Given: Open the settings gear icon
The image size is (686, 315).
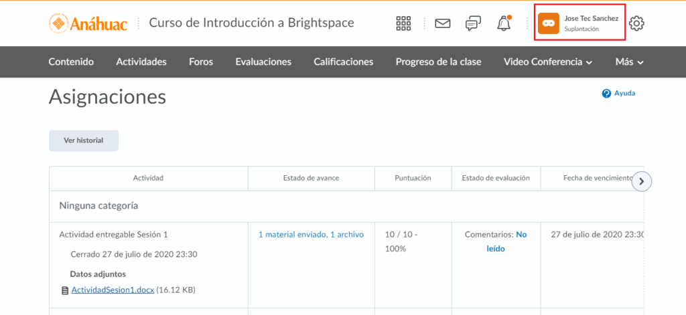Looking at the screenshot, I should click(x=636, y=23).
